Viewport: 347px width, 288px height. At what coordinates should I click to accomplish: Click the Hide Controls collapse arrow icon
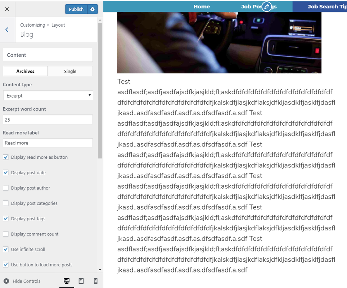(x=6, y=281)
